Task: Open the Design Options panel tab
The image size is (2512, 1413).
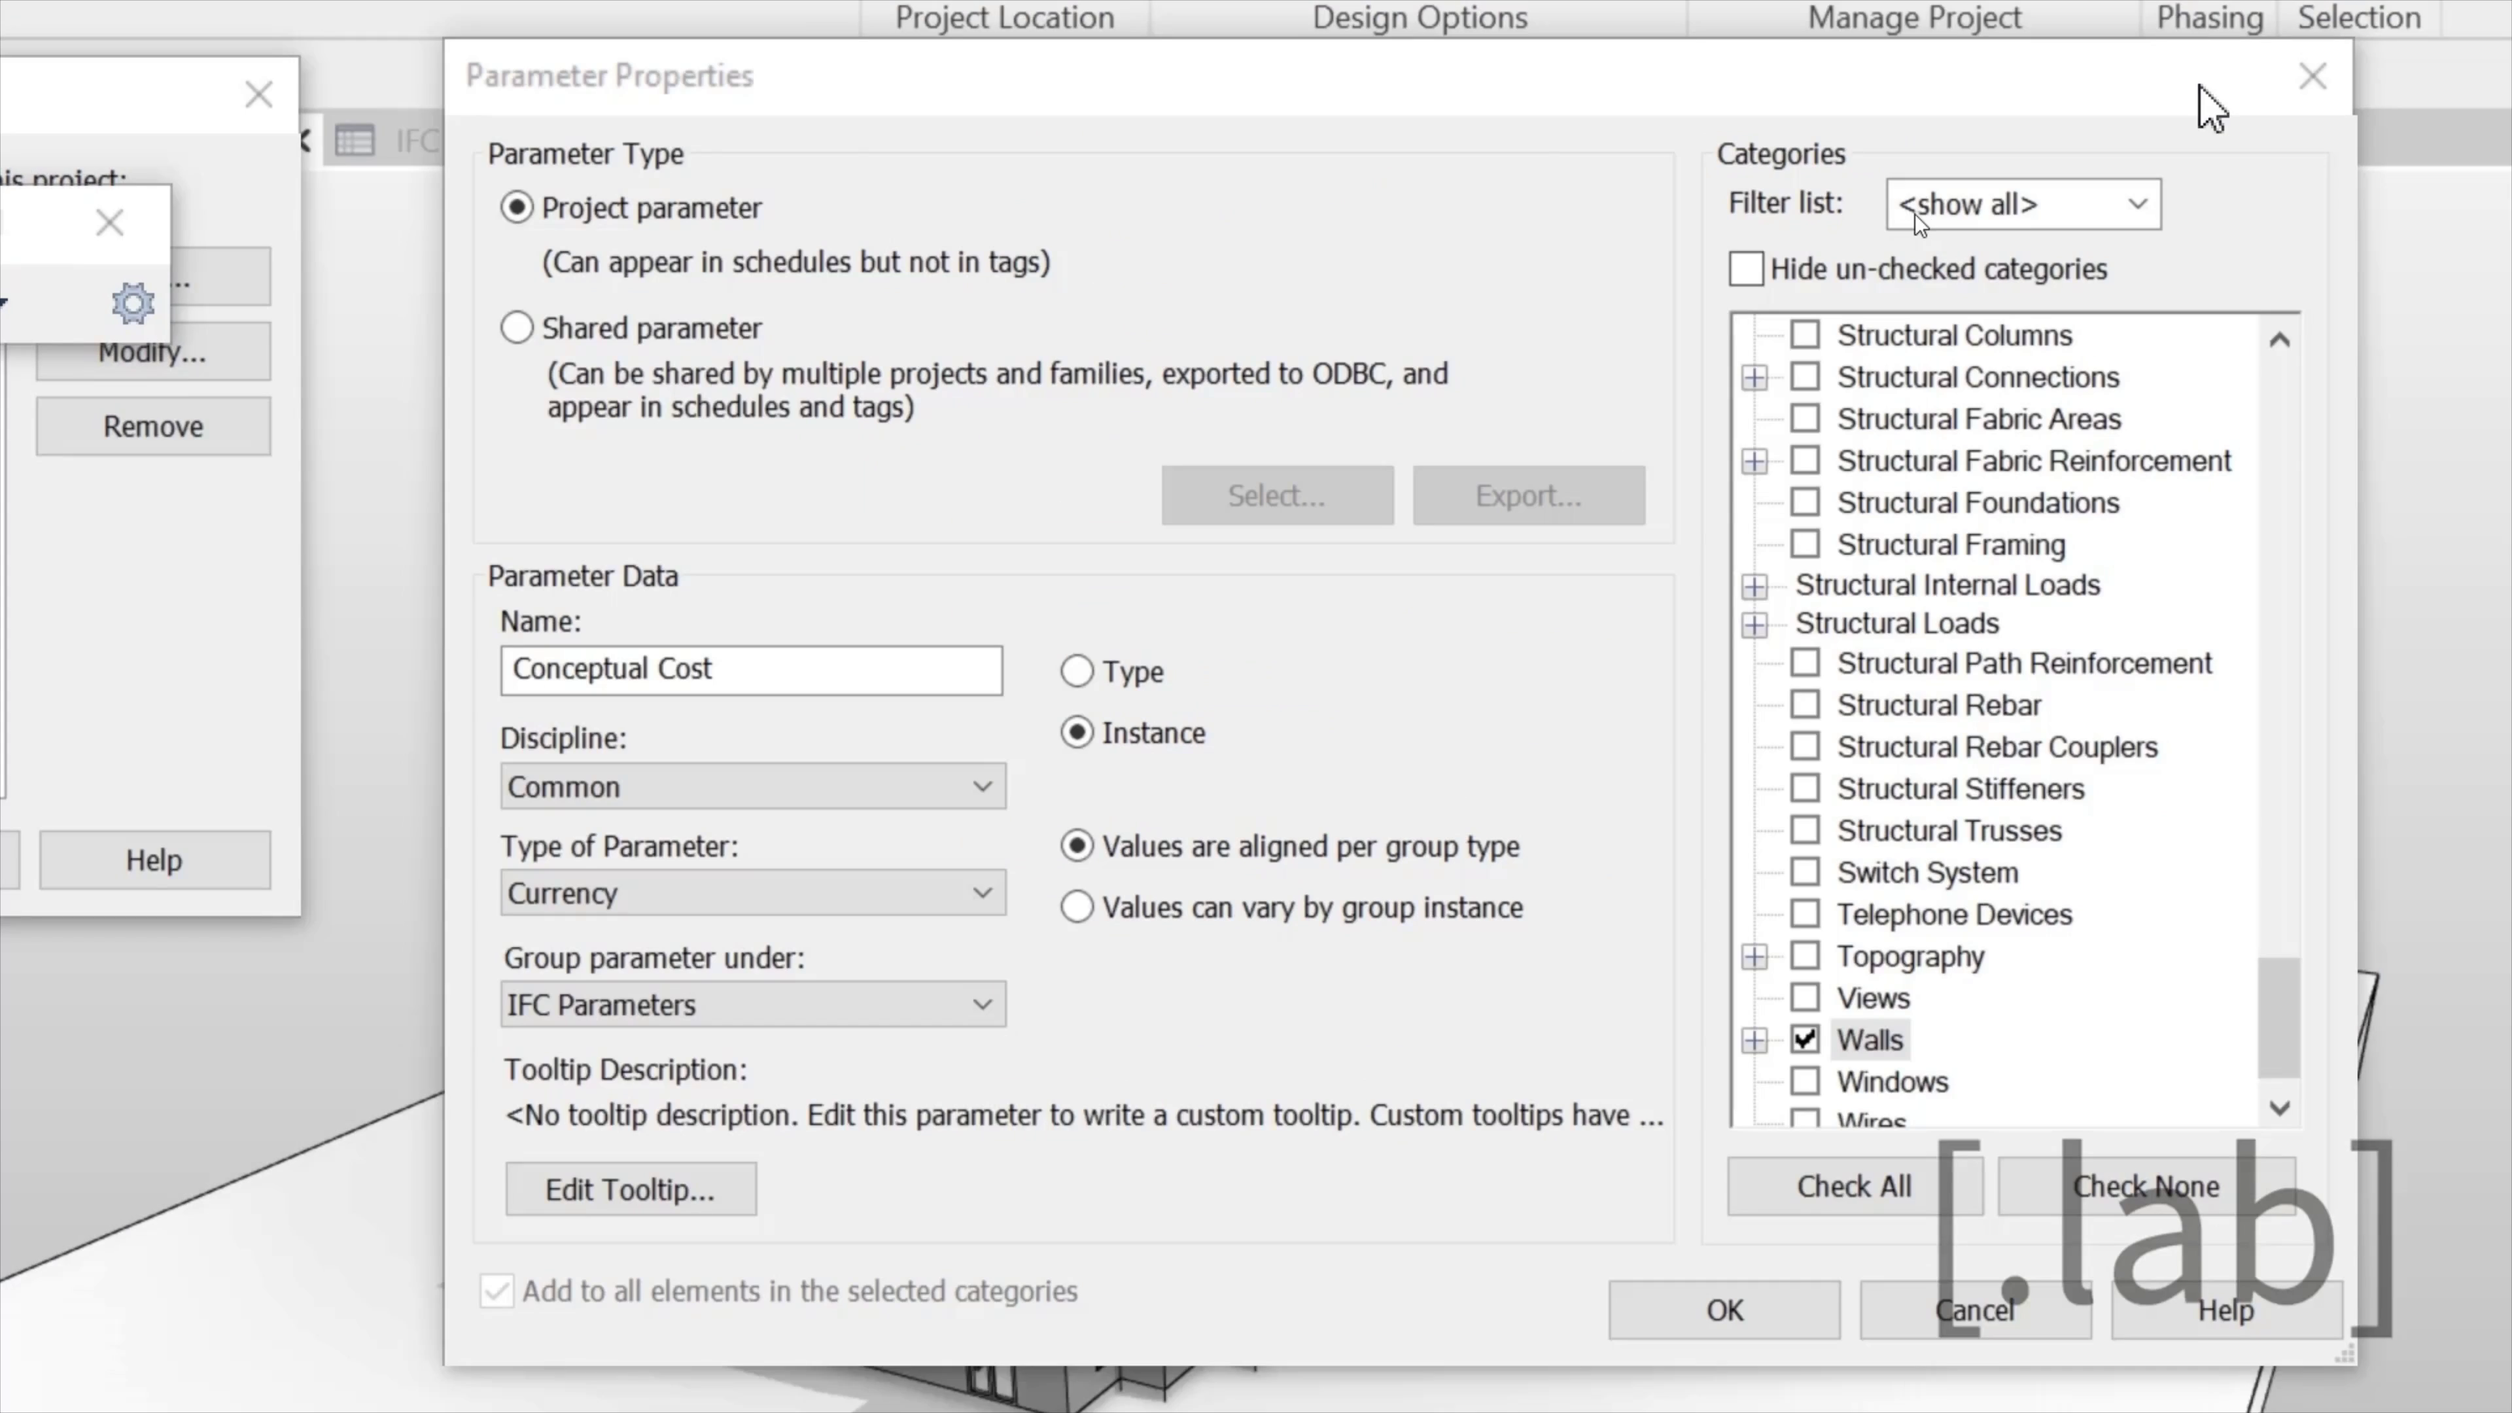Action: click(1419, 18)
